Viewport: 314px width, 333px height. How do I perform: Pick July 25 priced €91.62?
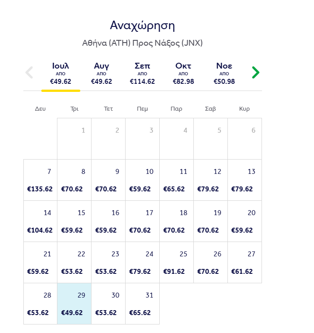(x=176, y=262)
